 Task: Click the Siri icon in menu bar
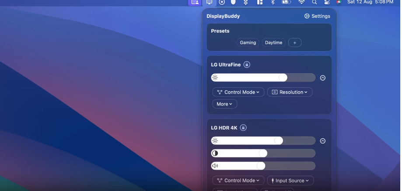339,2
